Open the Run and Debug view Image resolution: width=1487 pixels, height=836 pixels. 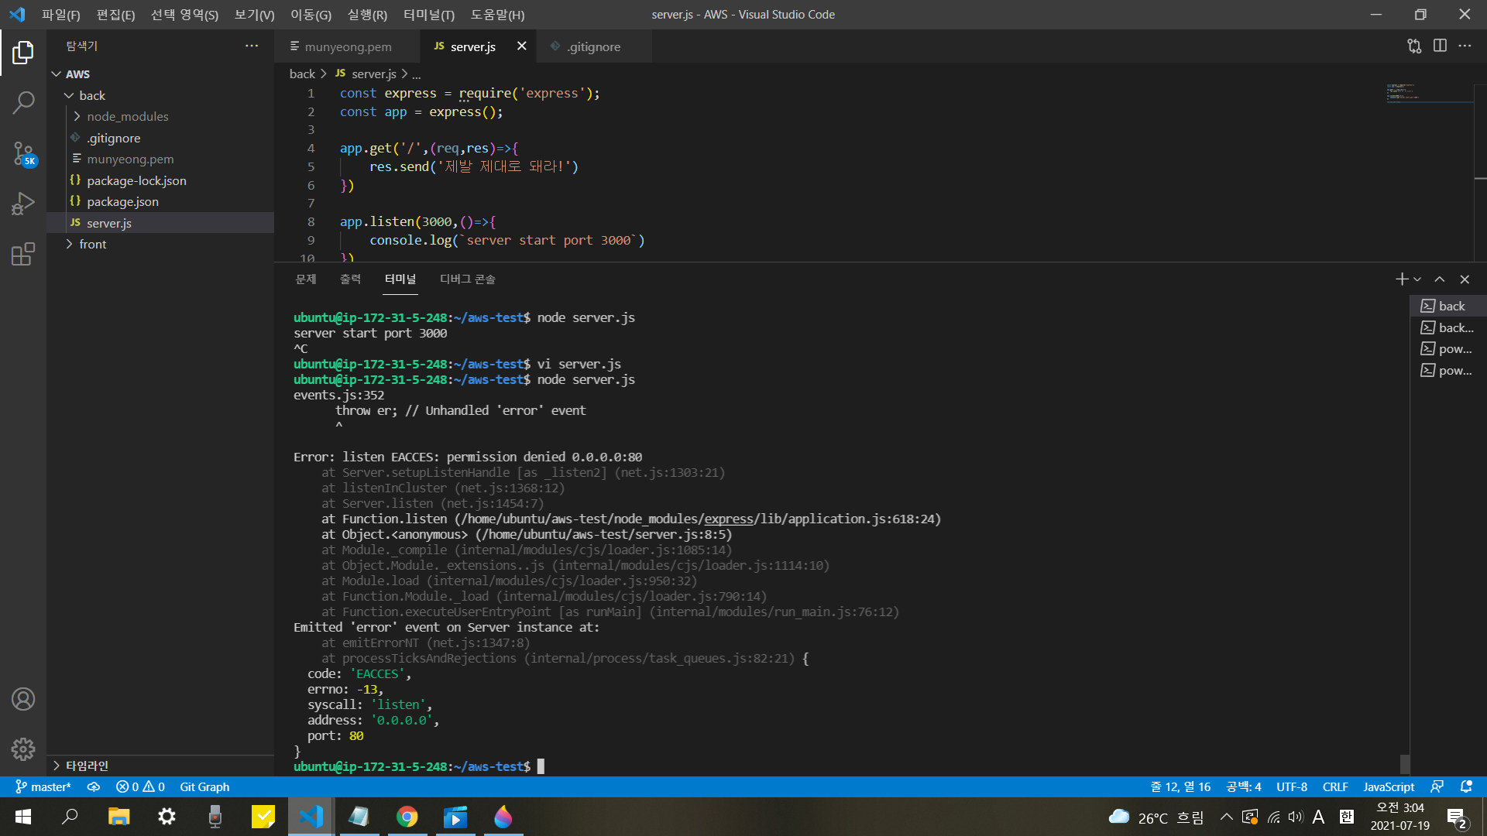[23, 204]
